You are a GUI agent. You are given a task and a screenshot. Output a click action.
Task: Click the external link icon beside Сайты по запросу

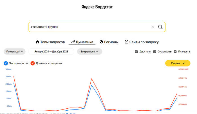pos(127,42)
